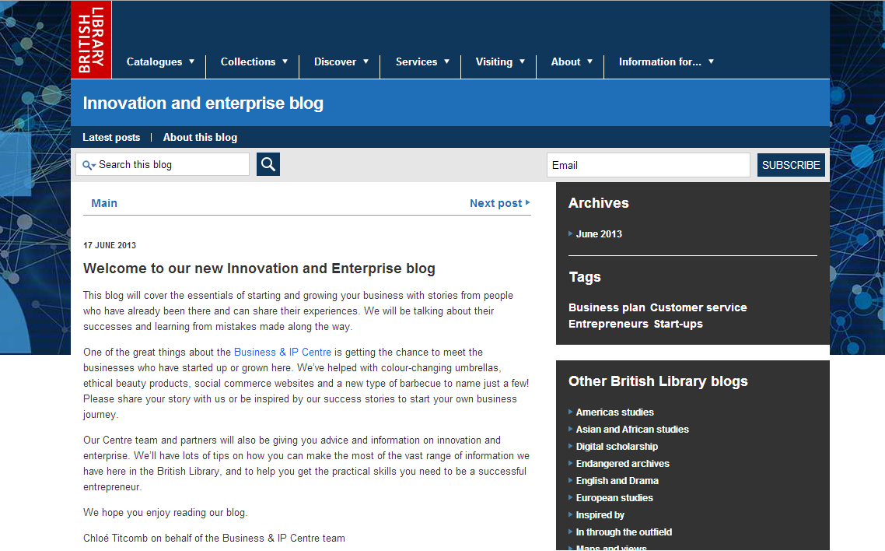The height and width of the screenshot is (551, 885).
Task: Open the Americas studies blog
Action: tap(614, 412)
